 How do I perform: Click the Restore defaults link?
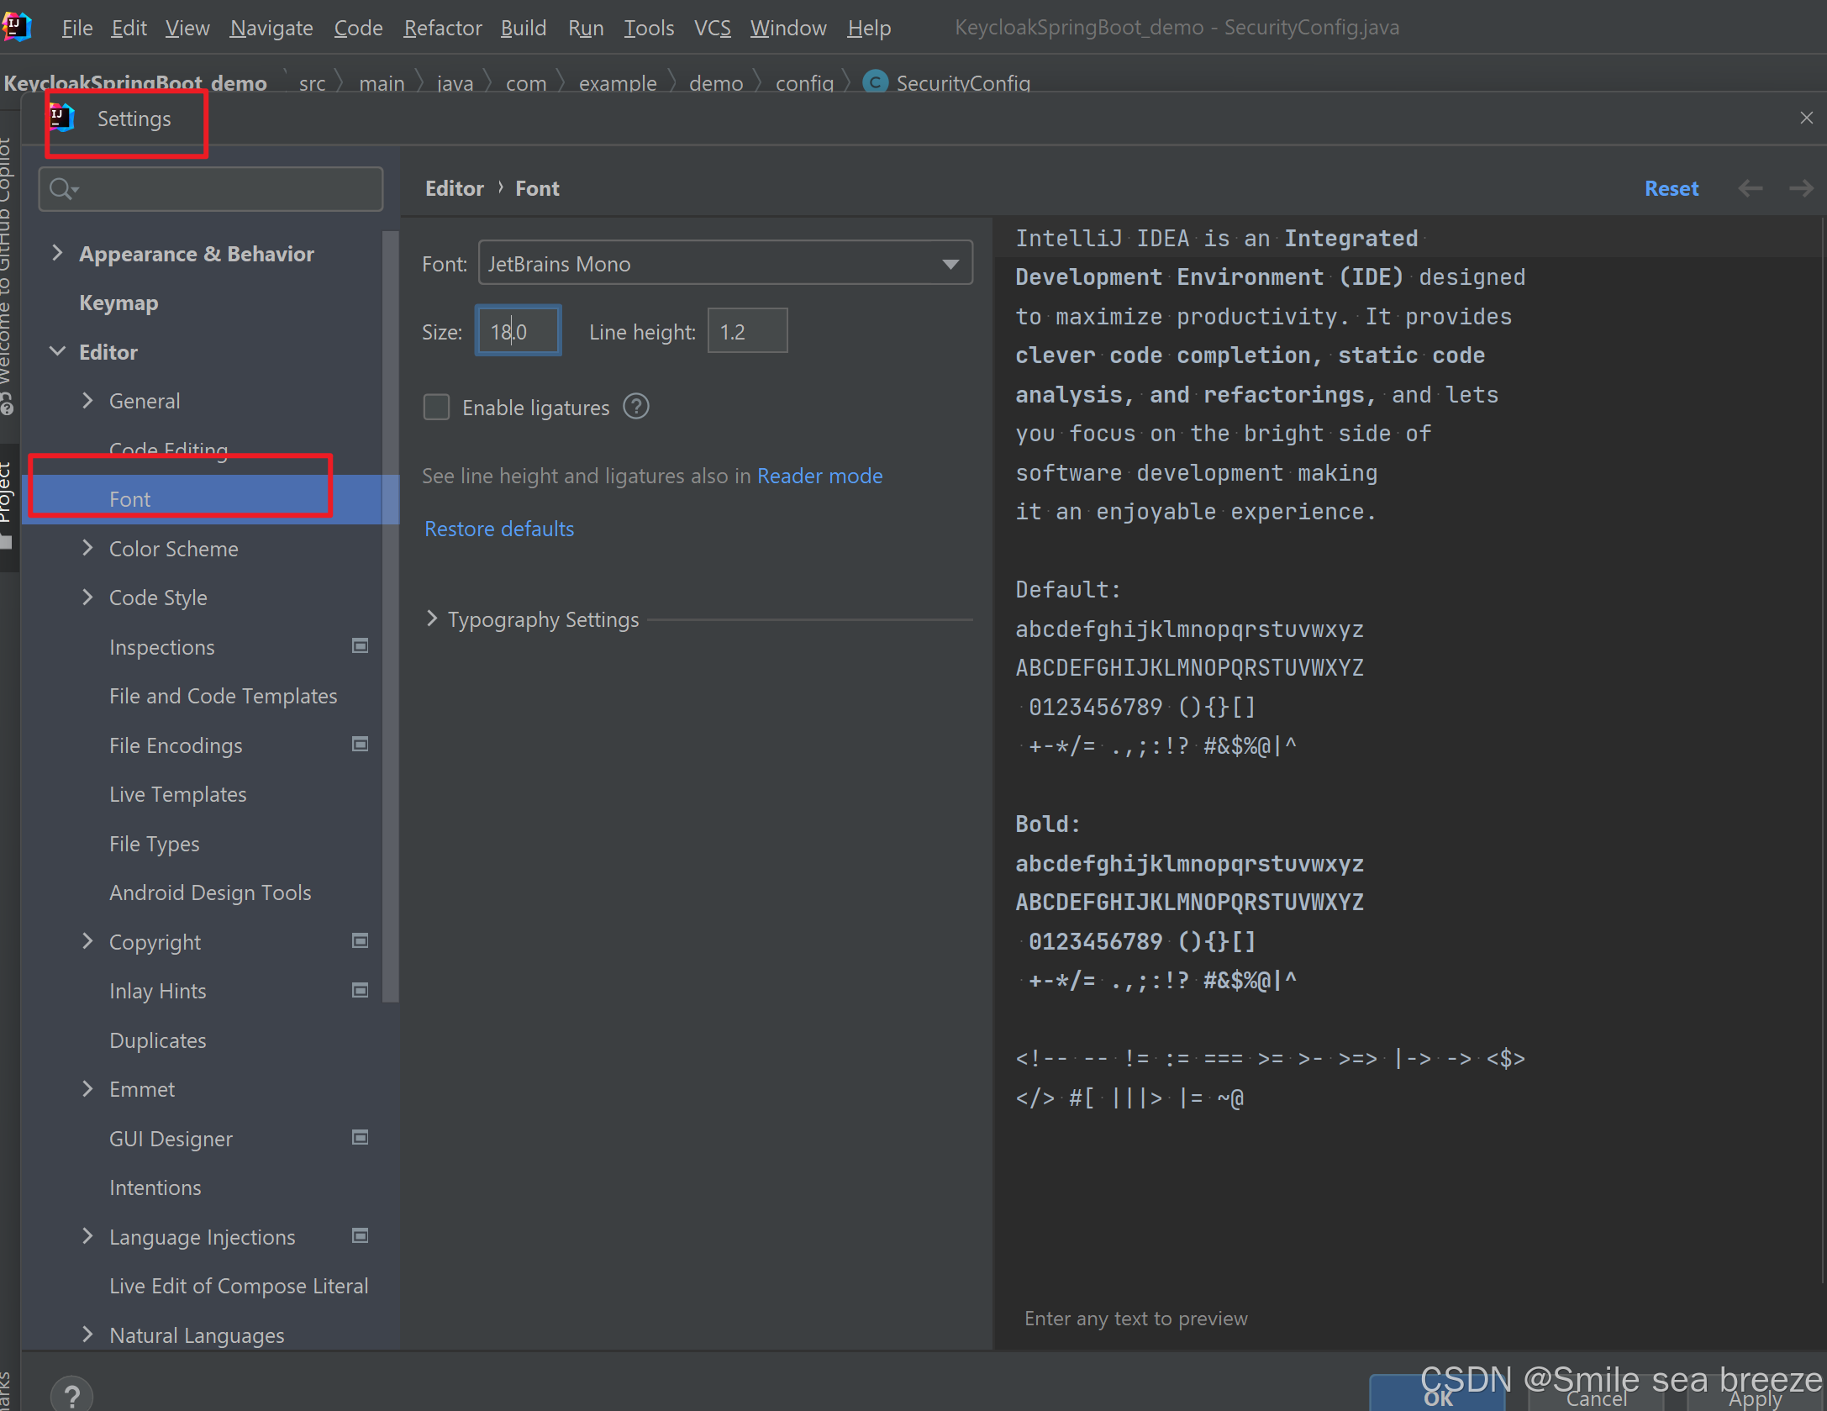coord(499,529)
